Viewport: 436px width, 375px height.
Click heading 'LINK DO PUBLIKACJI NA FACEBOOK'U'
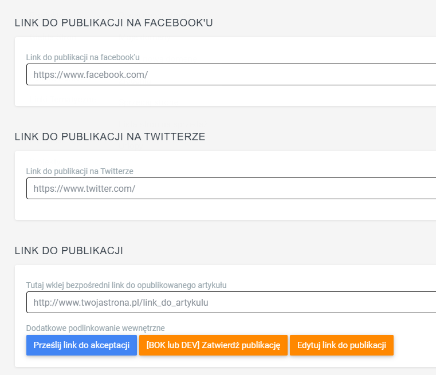(114, 23)
